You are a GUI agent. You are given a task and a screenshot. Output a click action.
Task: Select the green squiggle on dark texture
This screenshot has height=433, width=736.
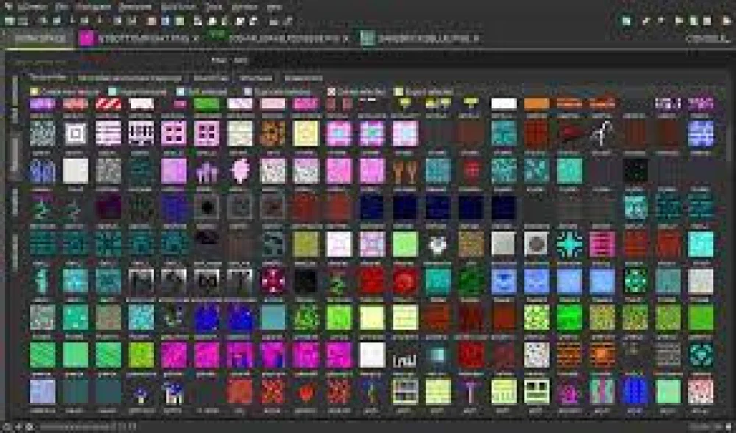point(339,281)
